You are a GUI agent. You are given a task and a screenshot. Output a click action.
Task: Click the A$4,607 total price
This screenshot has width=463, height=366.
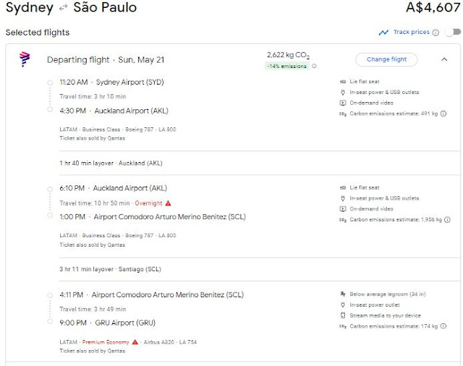pyautogui.click(x=433, y=9)
